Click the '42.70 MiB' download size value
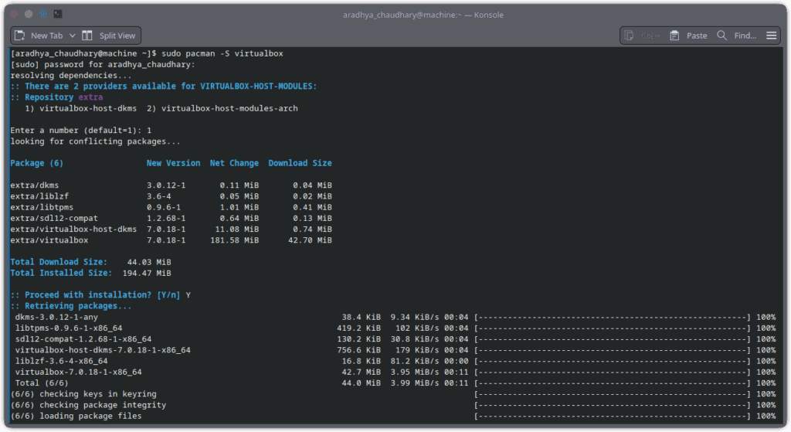Image resolution: width=791 pixels, height=432 pixels. click(311, 240)
